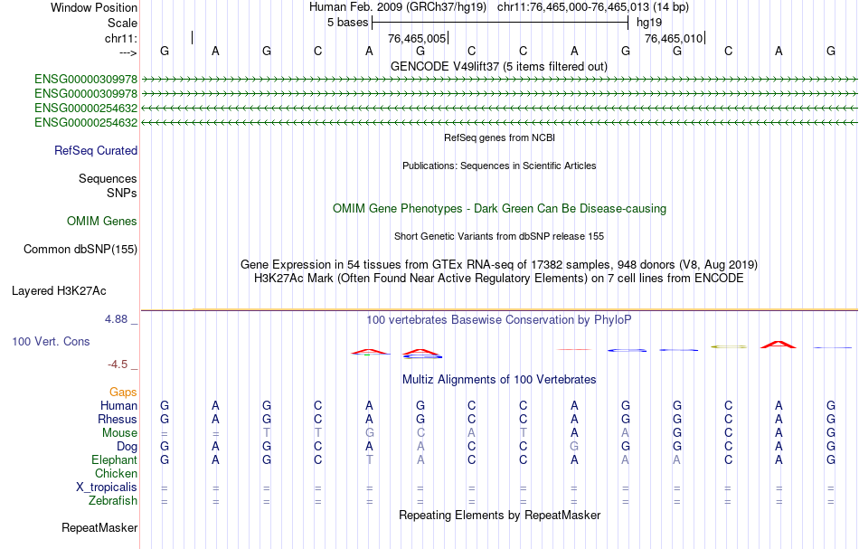Select the X_tropicalis species row label

coord(107,487)
